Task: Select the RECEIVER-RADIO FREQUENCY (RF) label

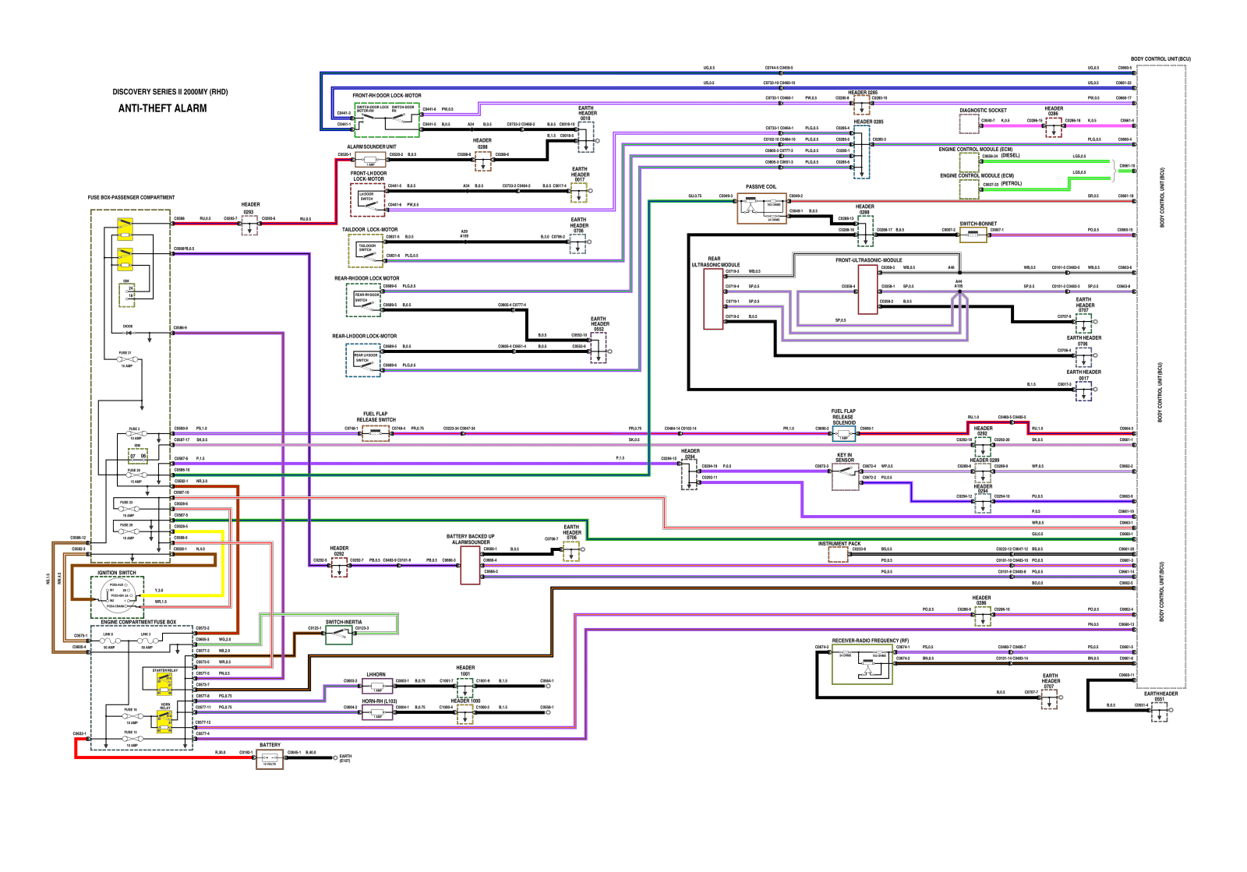Action: click(x=870, y=641)
